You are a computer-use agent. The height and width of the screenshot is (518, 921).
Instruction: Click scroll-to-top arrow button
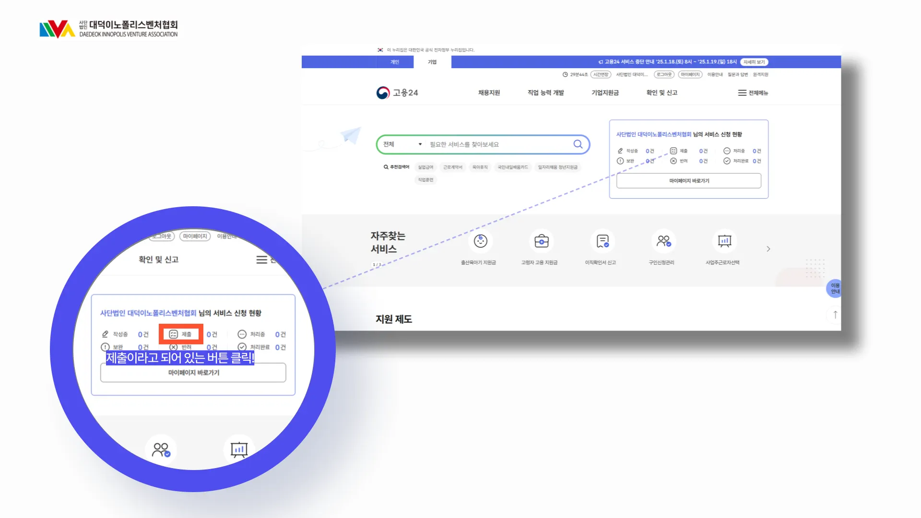[x=835, y=315]
